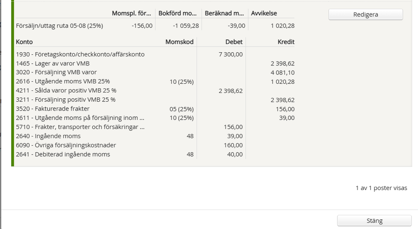The width and height of the screenshot is (418, 229).
Task: Select the 2641 Debiterad ingående moms row
Action: coord(63,154)
